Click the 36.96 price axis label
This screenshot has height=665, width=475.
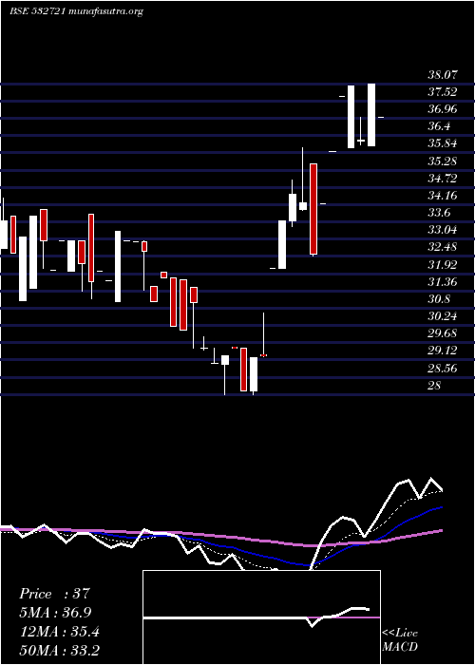443,109
